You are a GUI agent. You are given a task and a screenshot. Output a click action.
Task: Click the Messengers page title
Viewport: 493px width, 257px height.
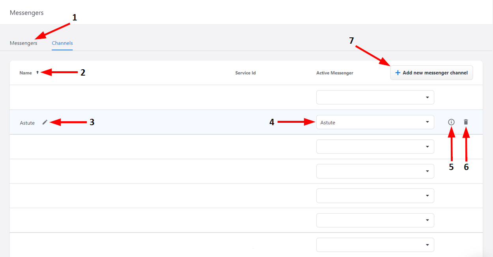pyautogui.click(x=26, y=13)
